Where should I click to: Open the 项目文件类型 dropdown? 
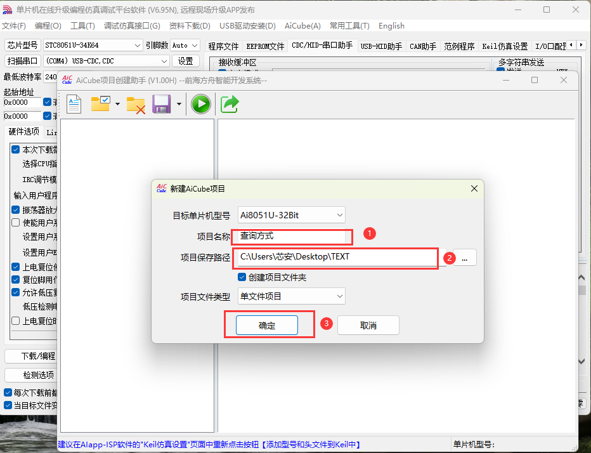pos(291,296)
